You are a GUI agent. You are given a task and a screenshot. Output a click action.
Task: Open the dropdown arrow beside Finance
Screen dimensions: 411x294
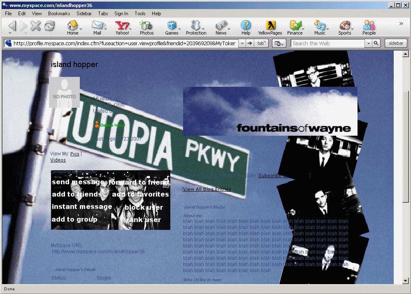303,29
